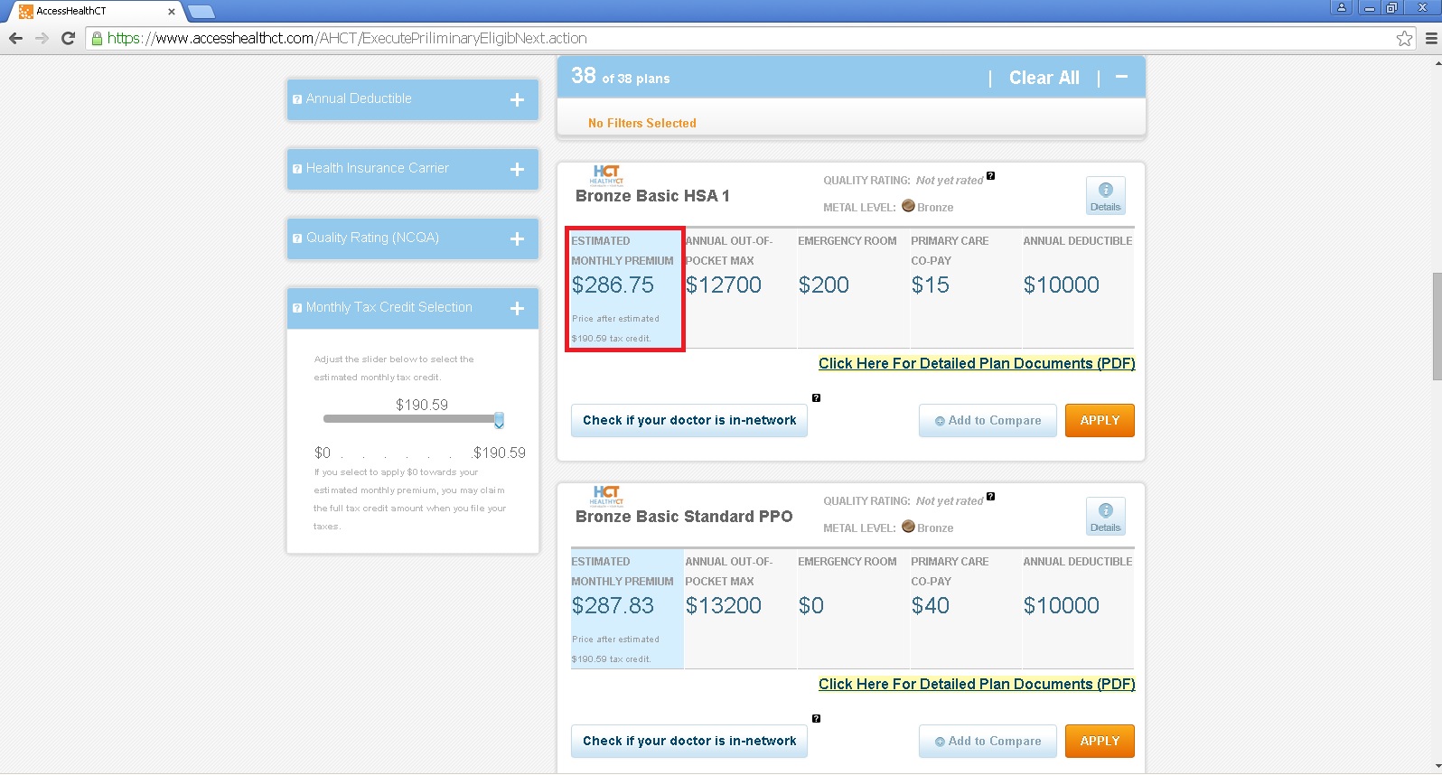The width and height of the screenshot is (1442, 775).
Task: Click the Details icon for Bronze Basic HSA 1
Action: point(1105,195)
